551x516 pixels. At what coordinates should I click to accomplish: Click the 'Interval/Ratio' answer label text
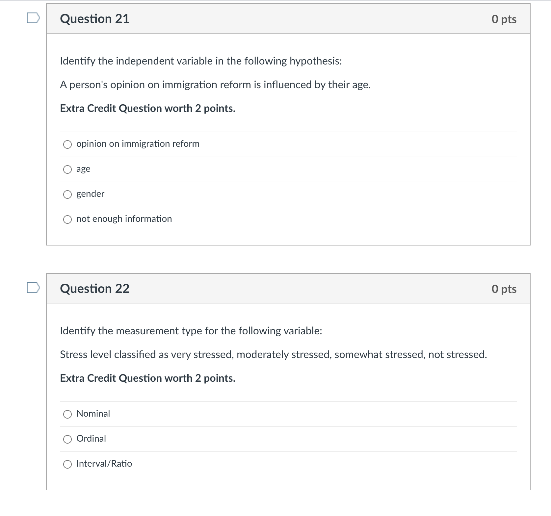click(x=104, y=463)
